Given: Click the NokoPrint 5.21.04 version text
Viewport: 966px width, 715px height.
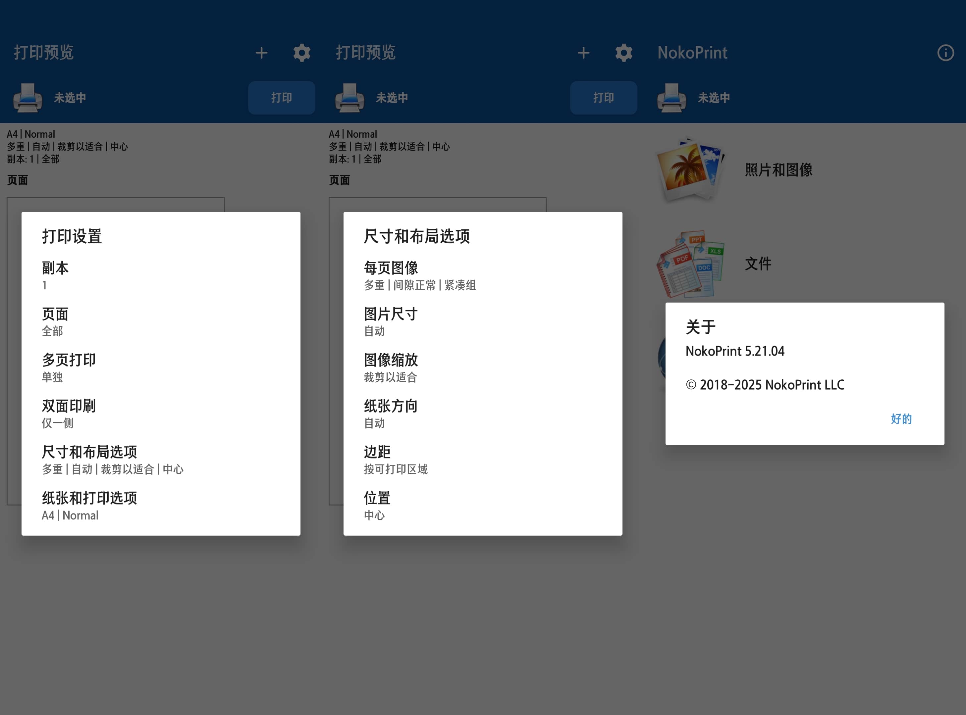Looking at the screenshot, I should (x=735, y=351).
